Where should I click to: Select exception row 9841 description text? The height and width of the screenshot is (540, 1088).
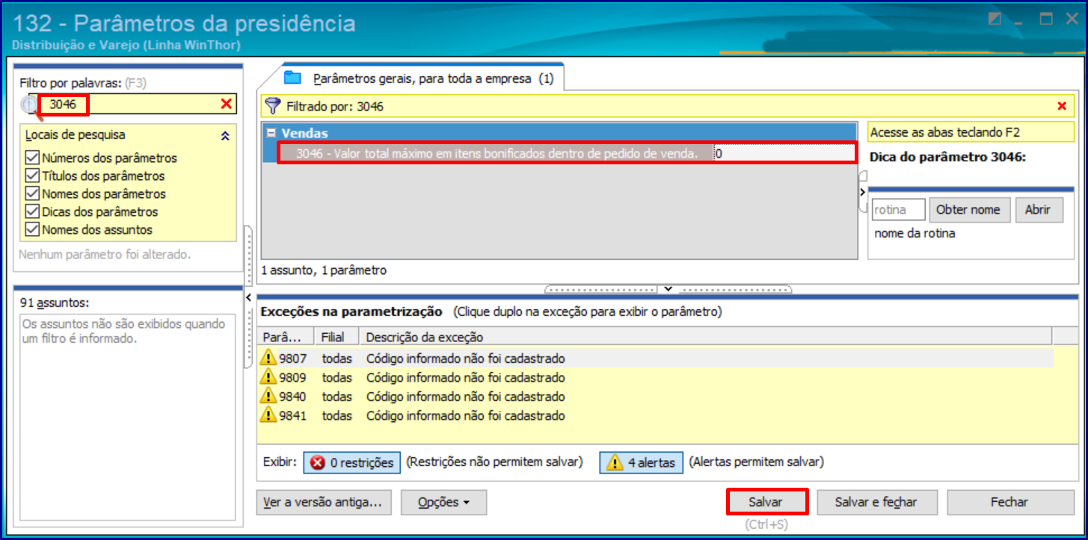pos(465,415)
